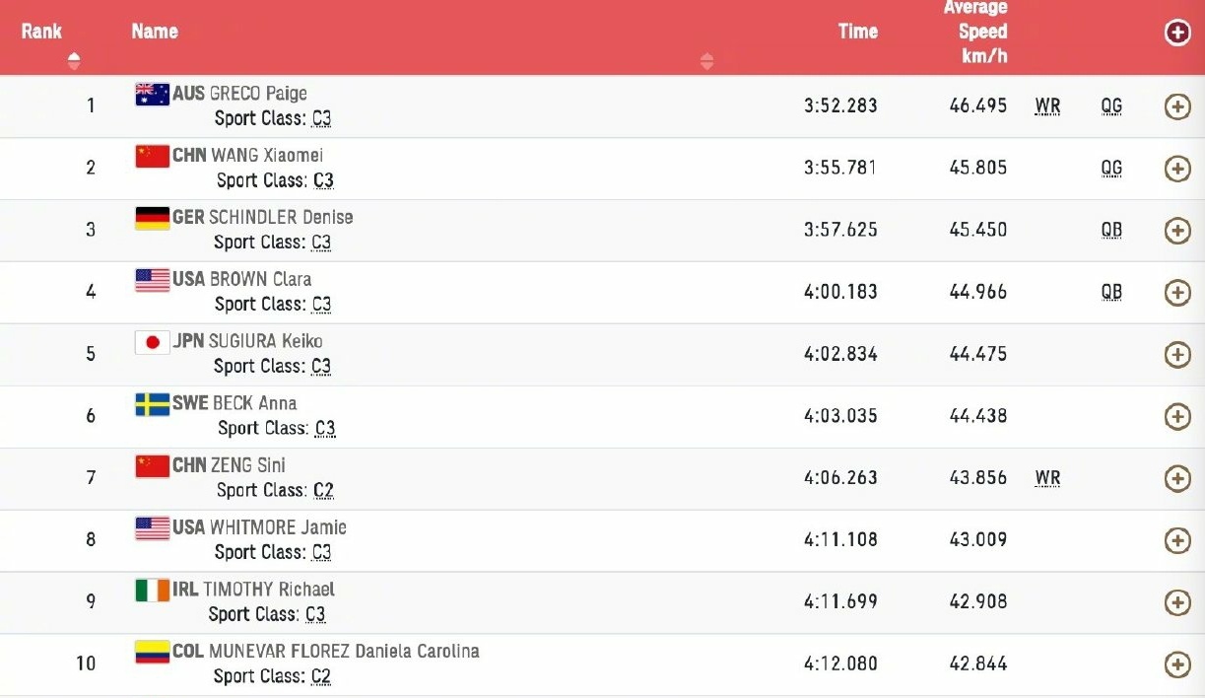This screenshot has height=698, width=1205.
Task: Click the Average Speed km/h header
Action: (x=975, y=33)
